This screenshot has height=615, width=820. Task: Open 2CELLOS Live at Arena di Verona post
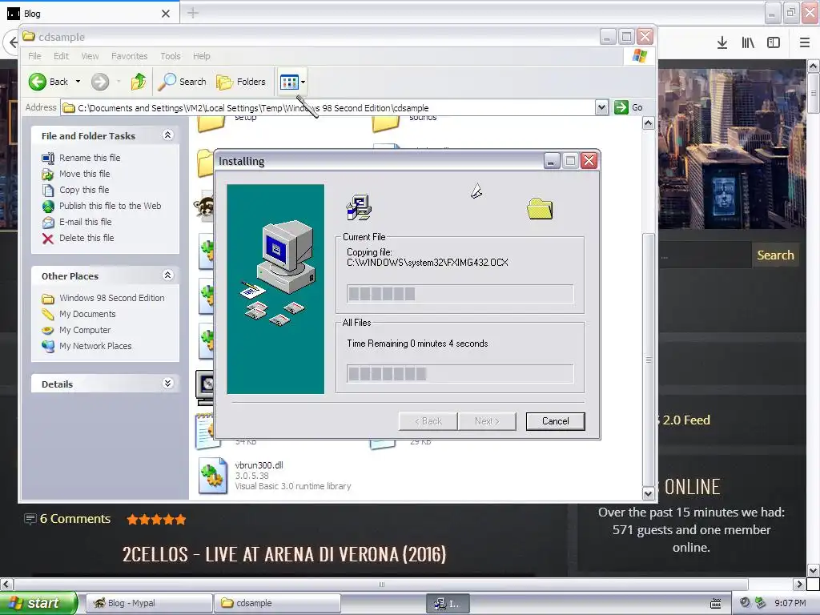click(284, 554)
